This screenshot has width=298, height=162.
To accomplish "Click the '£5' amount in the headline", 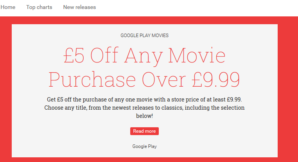I will pos(74,55).
